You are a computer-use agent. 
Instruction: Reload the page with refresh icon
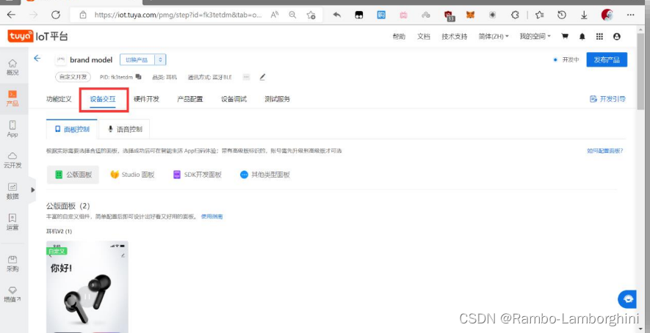point(56,15)
